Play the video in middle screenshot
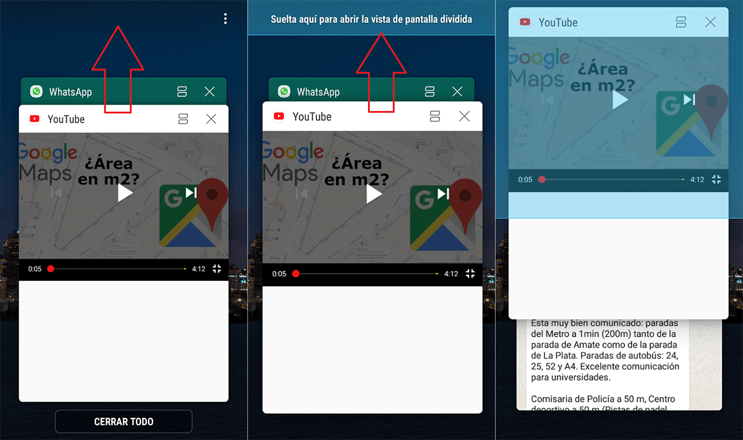The image size is (743, 440). click(374, 194)
